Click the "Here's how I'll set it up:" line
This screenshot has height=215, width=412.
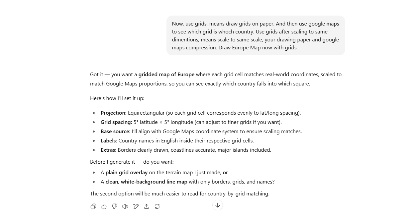[117, 98]
